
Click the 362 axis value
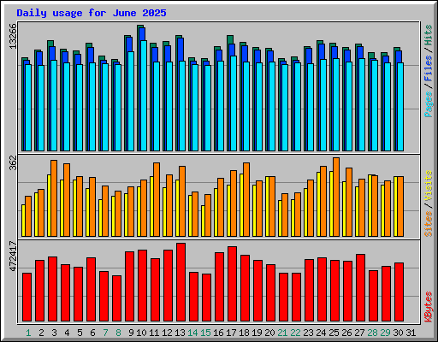tap(13, 162)
